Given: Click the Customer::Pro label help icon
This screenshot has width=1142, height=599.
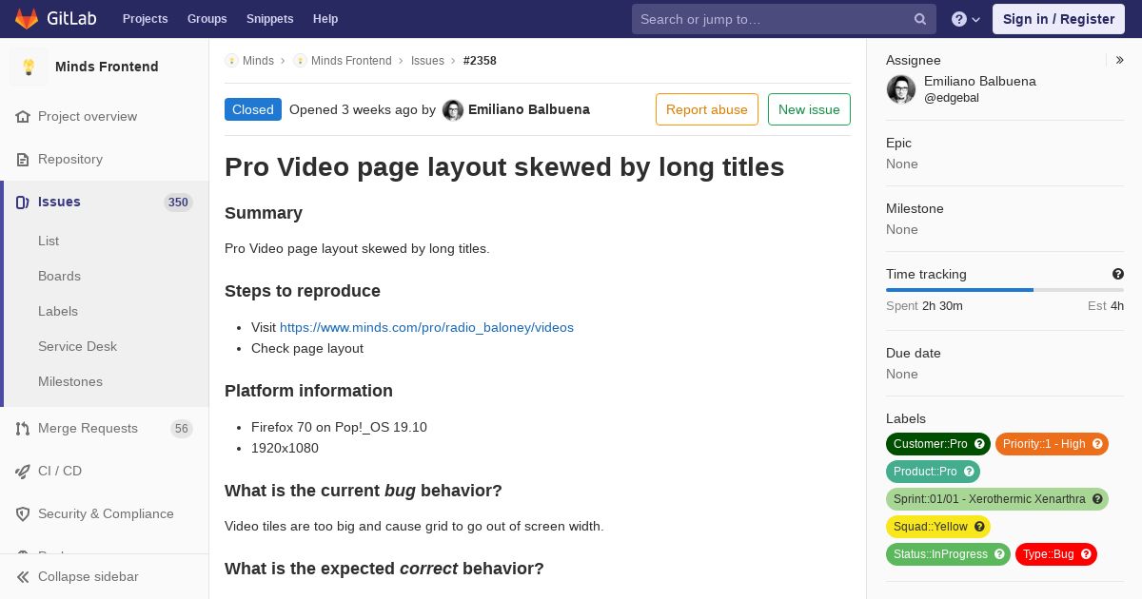Looking at the screenshot, I should click(x=979, y=444).
